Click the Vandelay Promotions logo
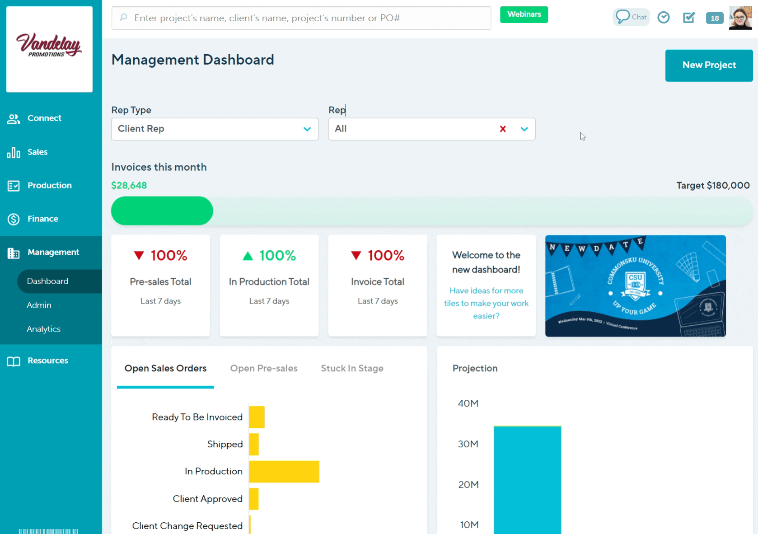Screen dimensions: 758x534 (x=49, y=46)
